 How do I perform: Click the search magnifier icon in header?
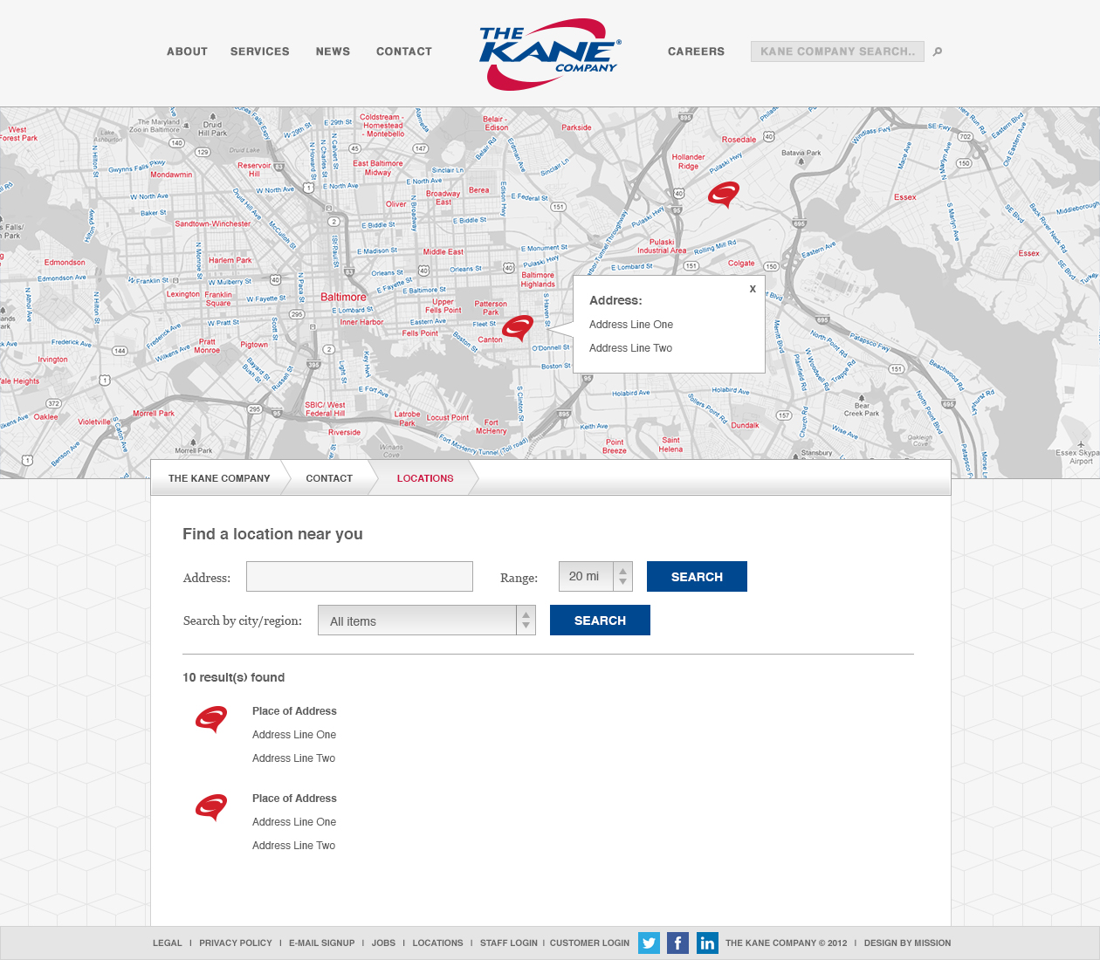938,51
